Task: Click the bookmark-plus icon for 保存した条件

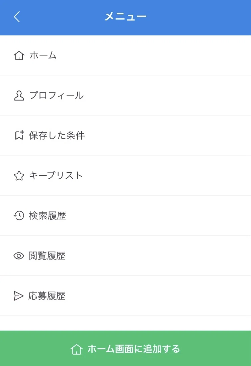Action: (19, 135)
